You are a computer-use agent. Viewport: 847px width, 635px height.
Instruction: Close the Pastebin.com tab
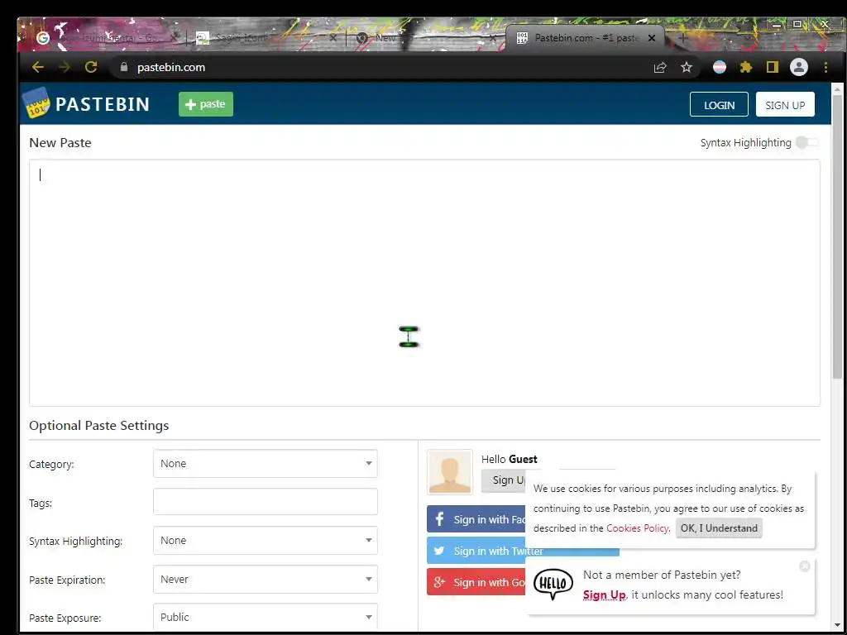coord(652,38)
